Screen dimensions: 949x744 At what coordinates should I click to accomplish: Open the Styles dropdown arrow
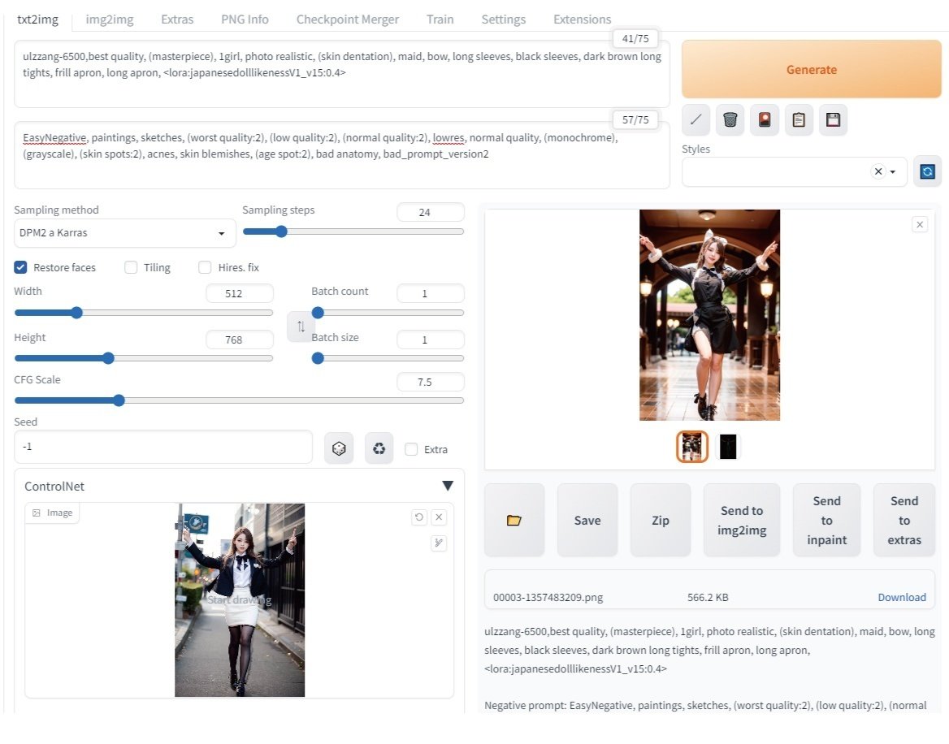point(892,171)
